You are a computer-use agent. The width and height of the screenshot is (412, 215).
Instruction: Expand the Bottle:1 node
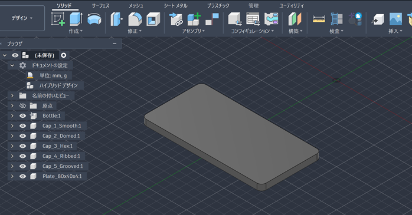12,115
